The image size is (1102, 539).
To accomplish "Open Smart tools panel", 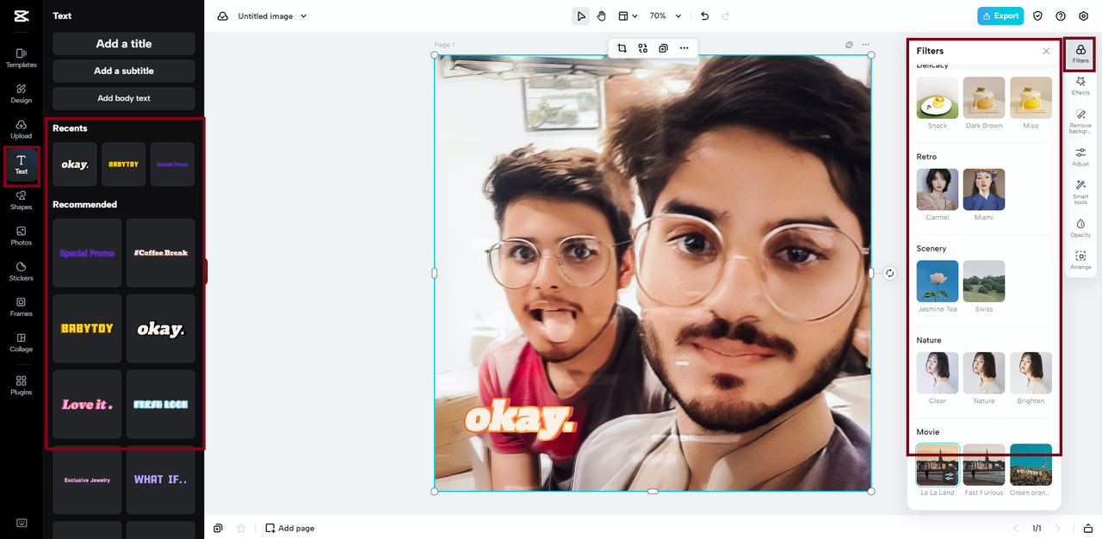I will coord(1080,191).
